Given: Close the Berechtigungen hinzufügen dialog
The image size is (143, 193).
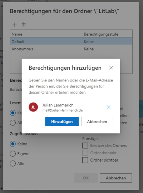Looking at the screenshot, I should tap(111, 68).
